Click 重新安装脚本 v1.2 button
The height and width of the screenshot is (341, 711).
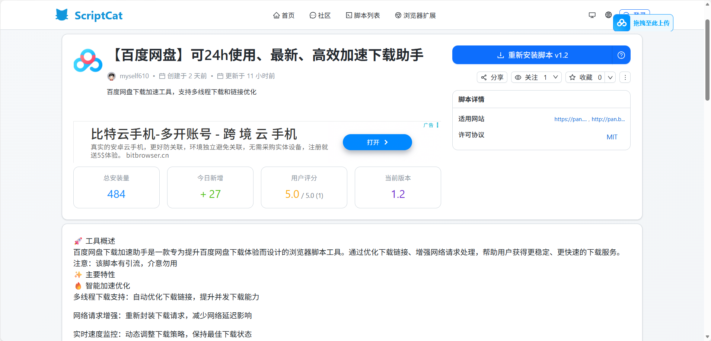(532, 55)
